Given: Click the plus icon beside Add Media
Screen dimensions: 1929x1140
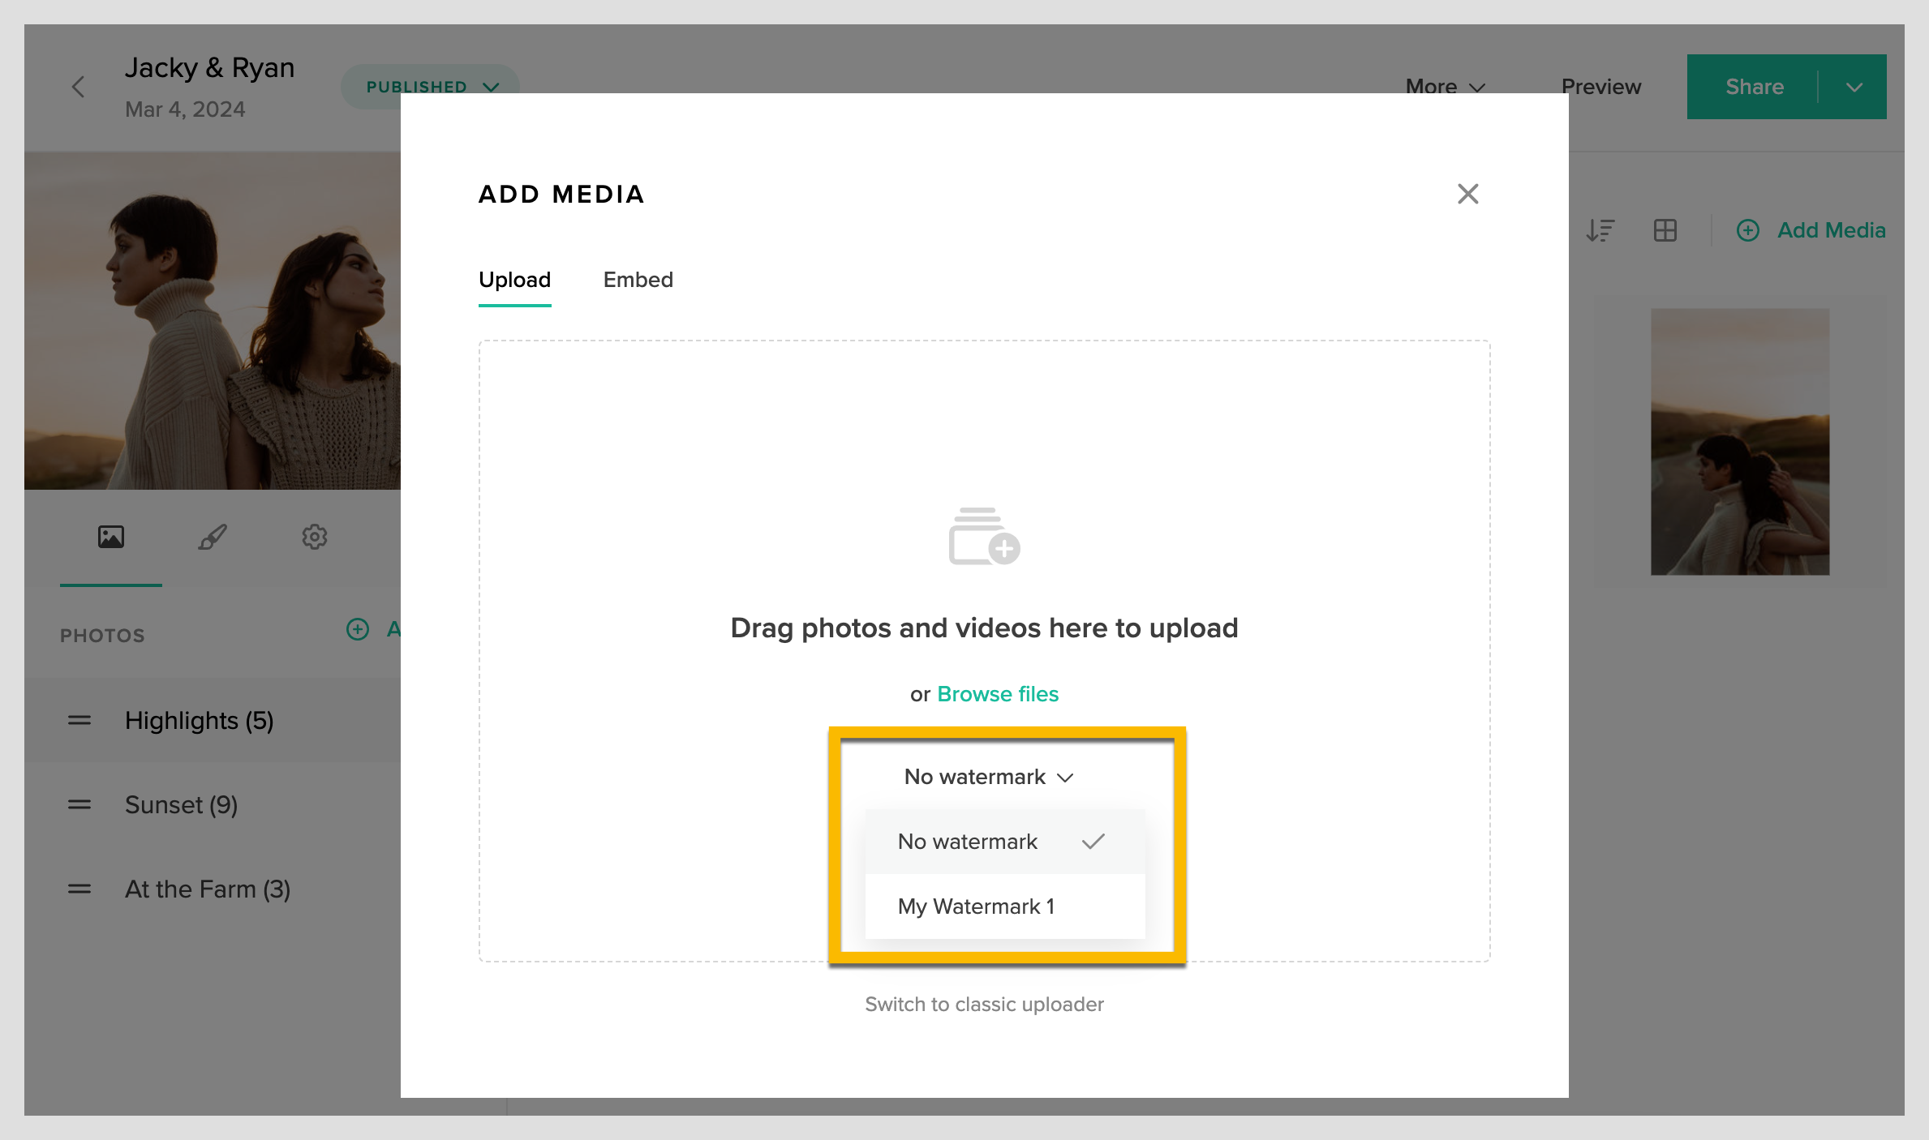Looking at the screenshot, I should (1748, 230).
